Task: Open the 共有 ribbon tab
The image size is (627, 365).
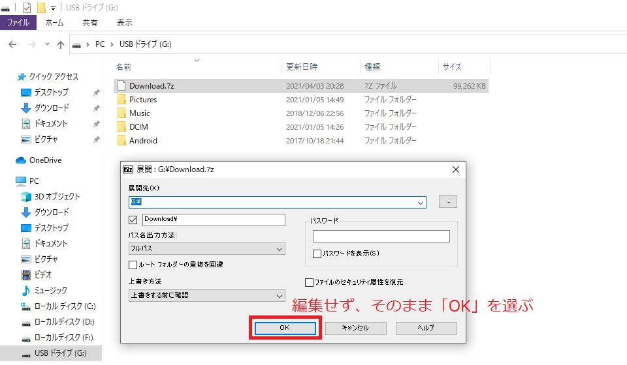Action: point(90,23)
